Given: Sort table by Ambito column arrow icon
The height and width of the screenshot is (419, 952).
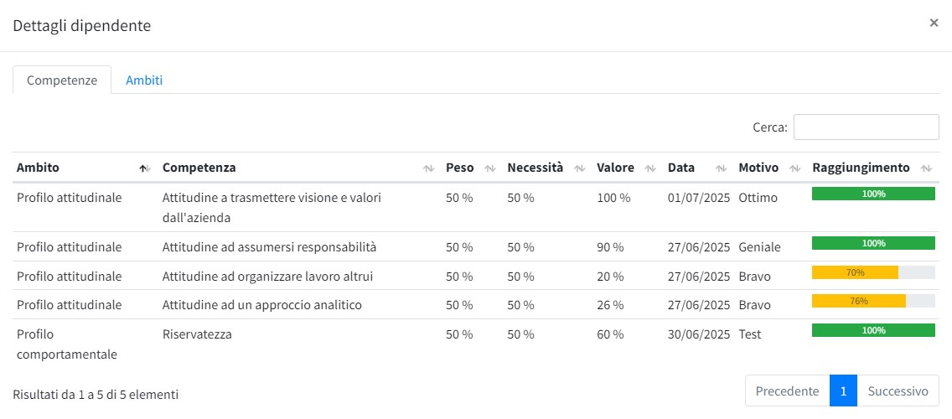Looking at the screenshot, I should click(x=144, y=168).
